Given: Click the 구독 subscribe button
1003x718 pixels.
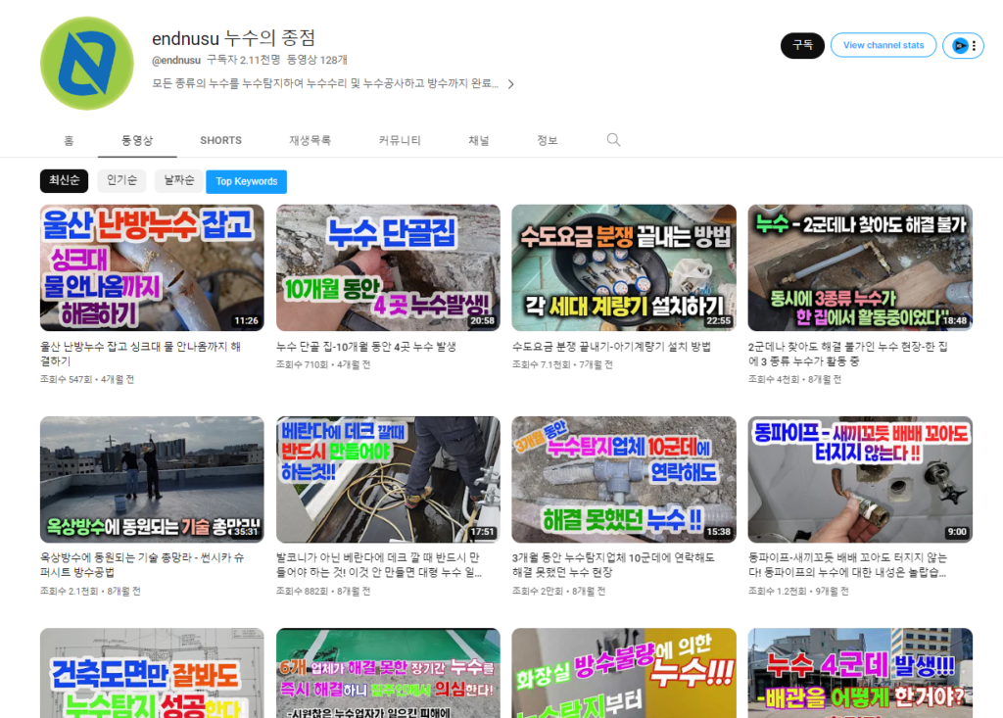Looking at the screenshot, I should 802,45.
